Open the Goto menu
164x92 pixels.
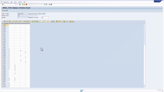tap(15, 2)
